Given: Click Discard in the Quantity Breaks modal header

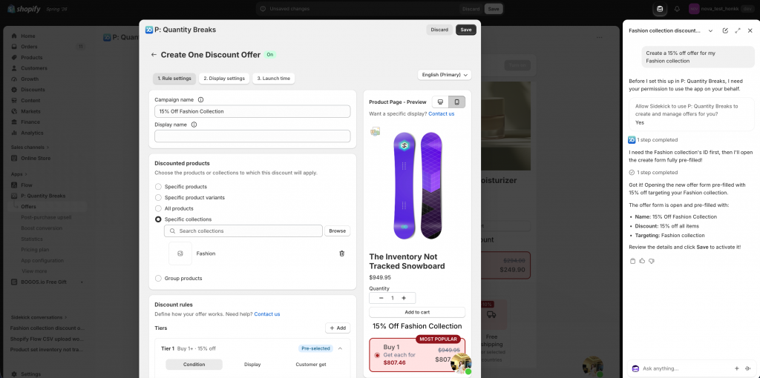Looking at the screenshot, I should pyautogui.click(x=439, y=30).
